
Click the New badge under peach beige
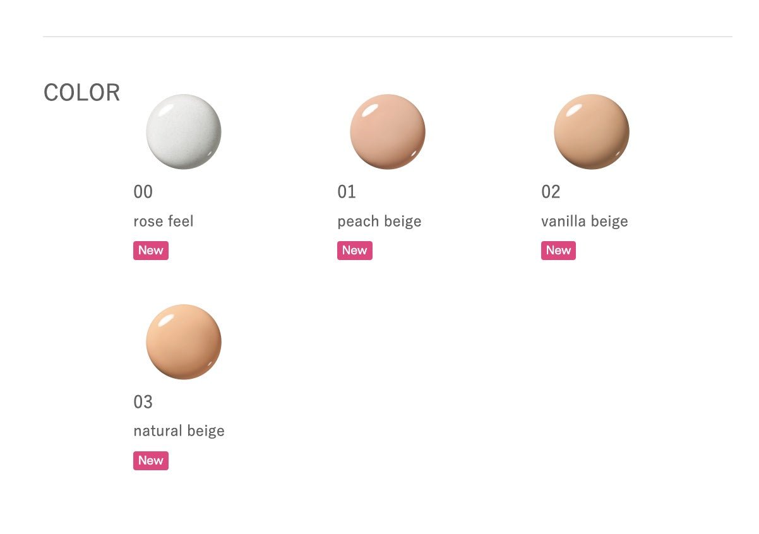point(355,251)
